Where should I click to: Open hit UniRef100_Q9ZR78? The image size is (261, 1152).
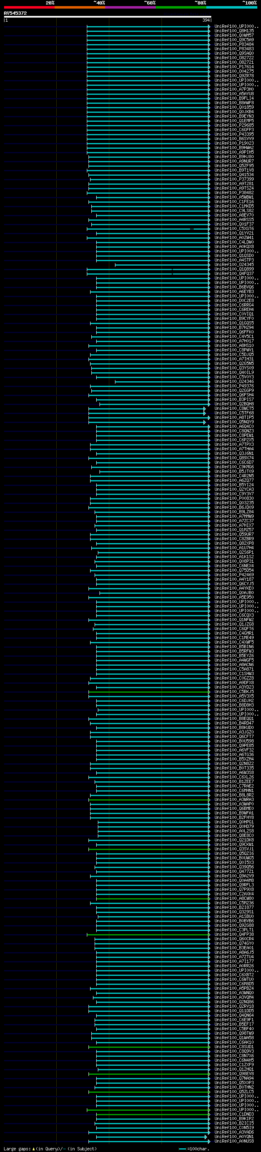pyautogui.click(x=234, y=76)
